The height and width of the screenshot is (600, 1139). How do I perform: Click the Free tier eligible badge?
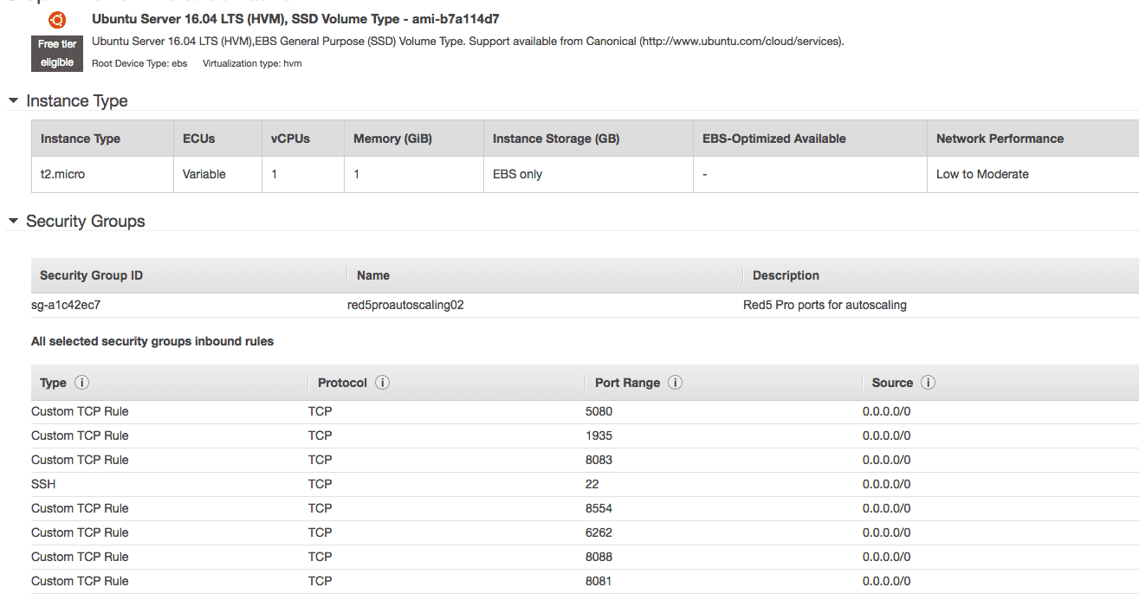tap(57, 53)
